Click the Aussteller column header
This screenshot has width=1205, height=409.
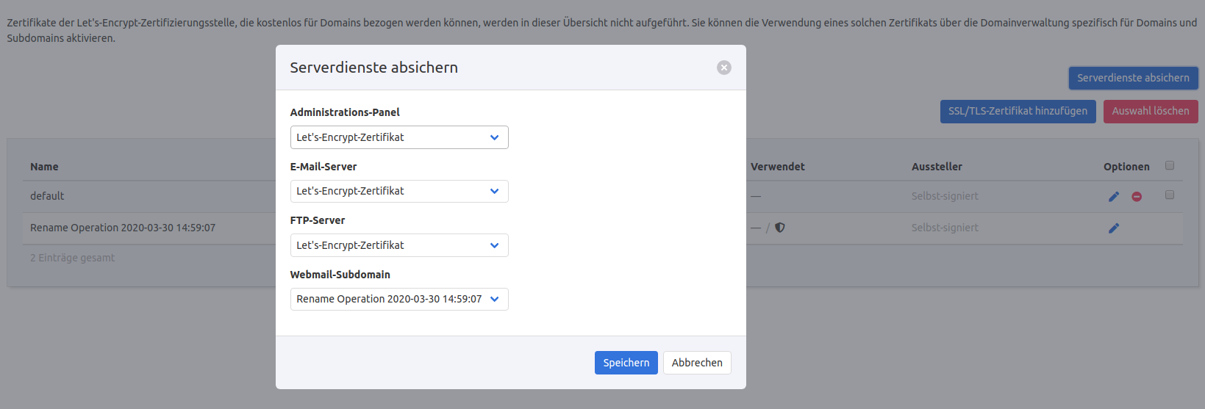point(937,167)
